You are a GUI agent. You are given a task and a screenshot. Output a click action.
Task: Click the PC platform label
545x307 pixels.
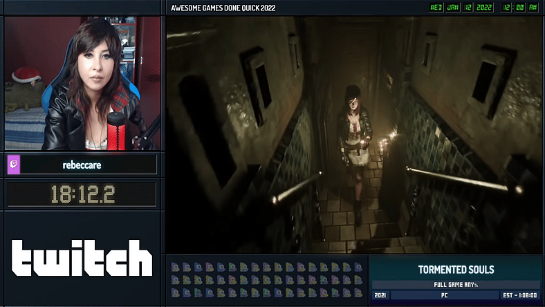445,295
